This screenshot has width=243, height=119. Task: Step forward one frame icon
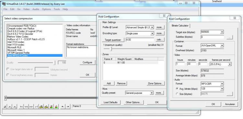(x=31, y=107)
